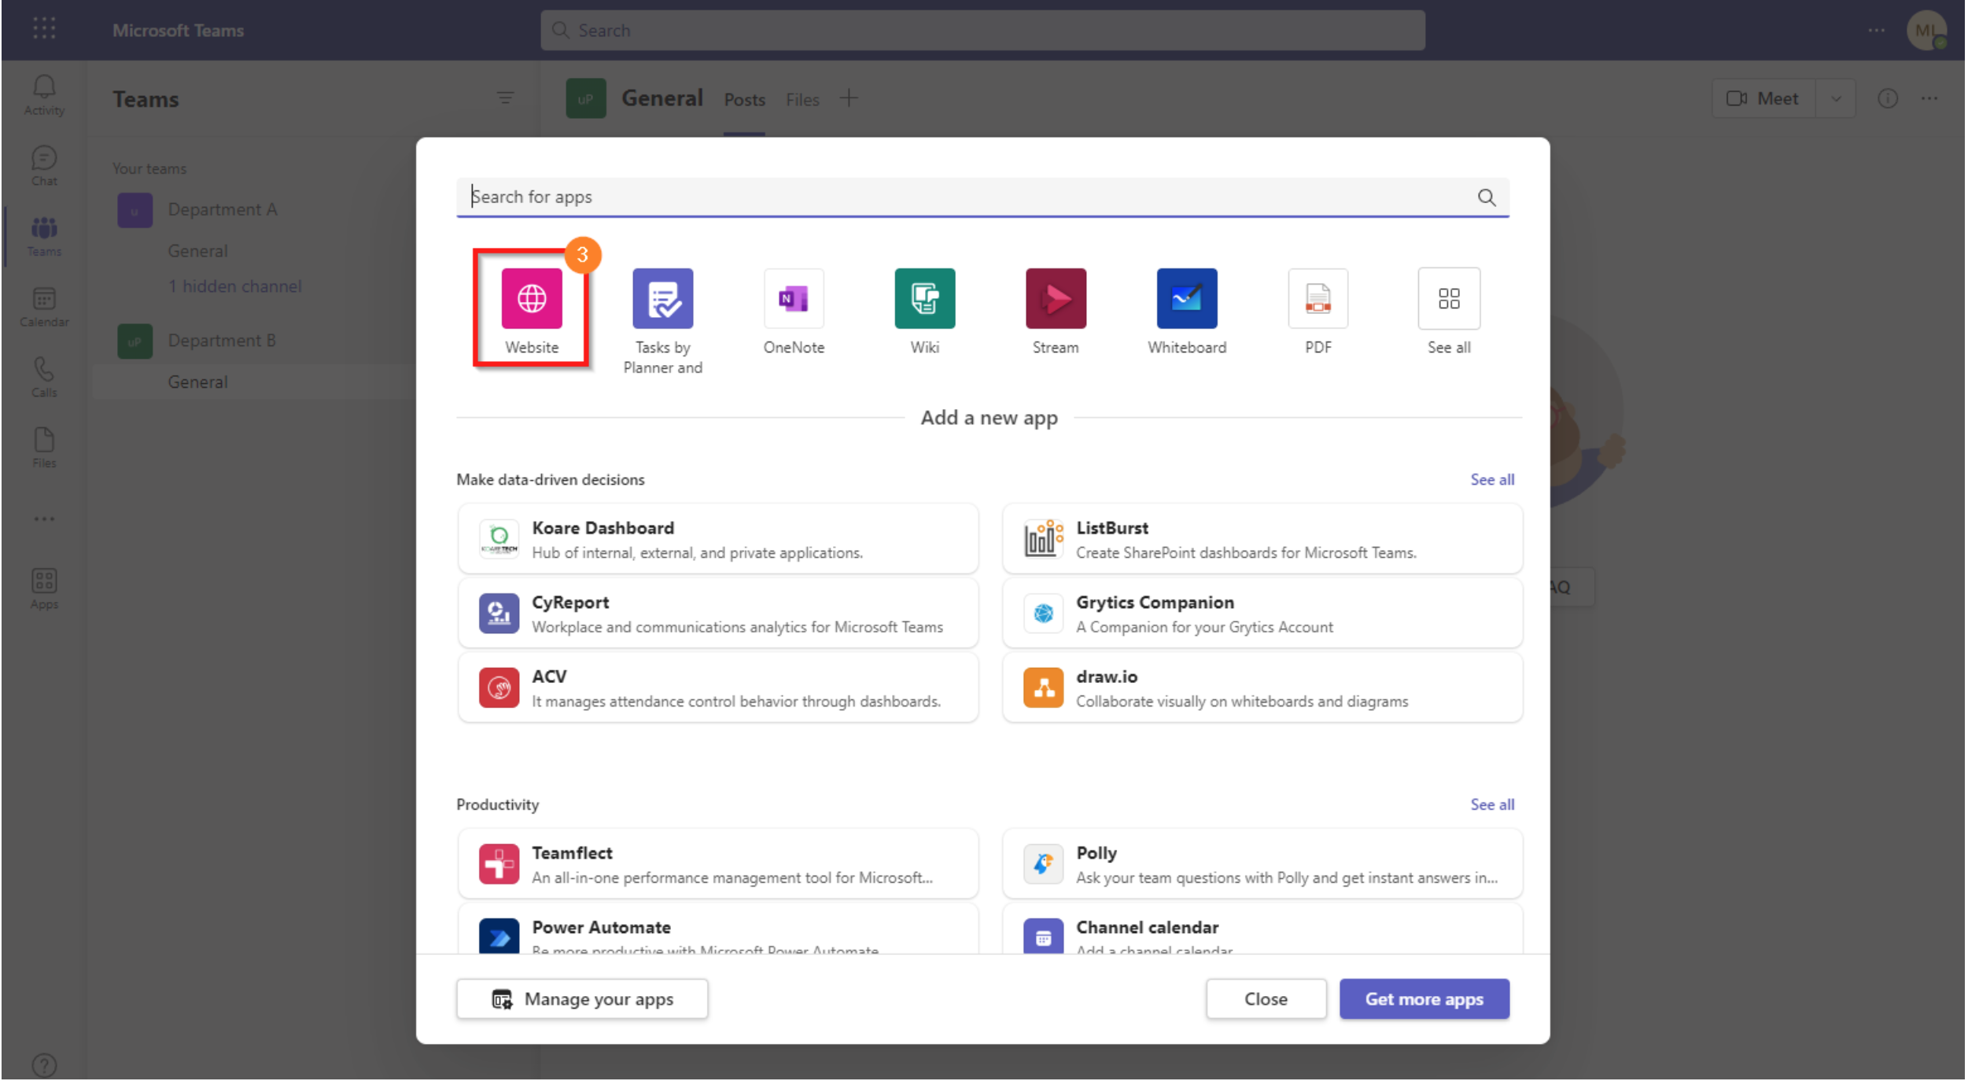Open the Whiteboard app icon

pyautogui.click(x=1186, y=298)
